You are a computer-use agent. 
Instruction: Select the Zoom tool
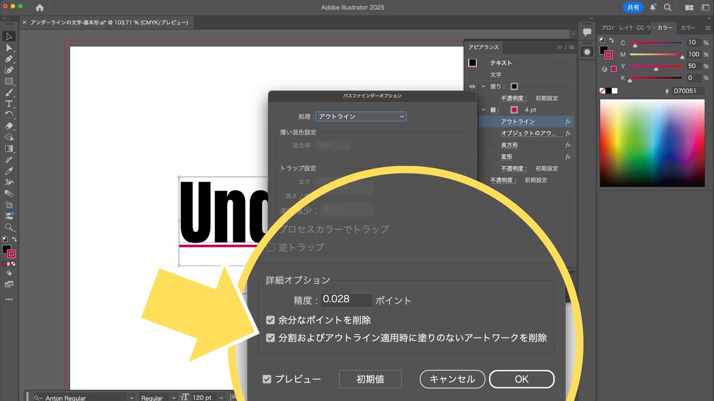click(9, 227)
